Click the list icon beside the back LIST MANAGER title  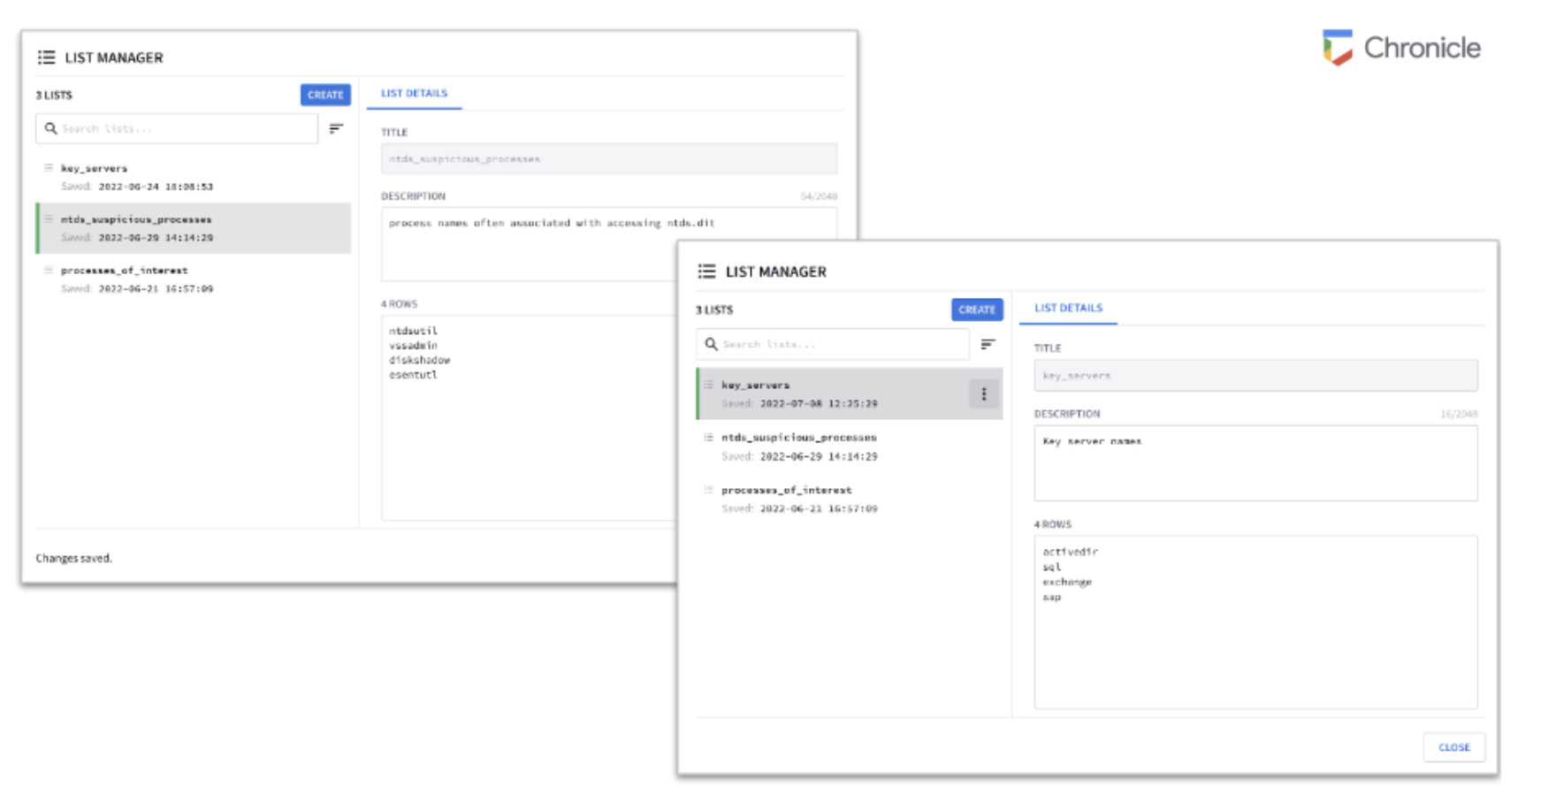46,57
